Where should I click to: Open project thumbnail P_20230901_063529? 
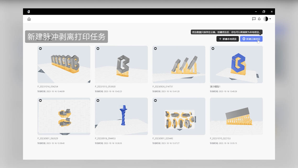[x=64, y=116]
